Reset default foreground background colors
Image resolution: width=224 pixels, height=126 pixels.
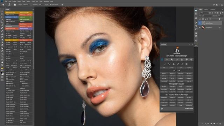pos(1,71)
